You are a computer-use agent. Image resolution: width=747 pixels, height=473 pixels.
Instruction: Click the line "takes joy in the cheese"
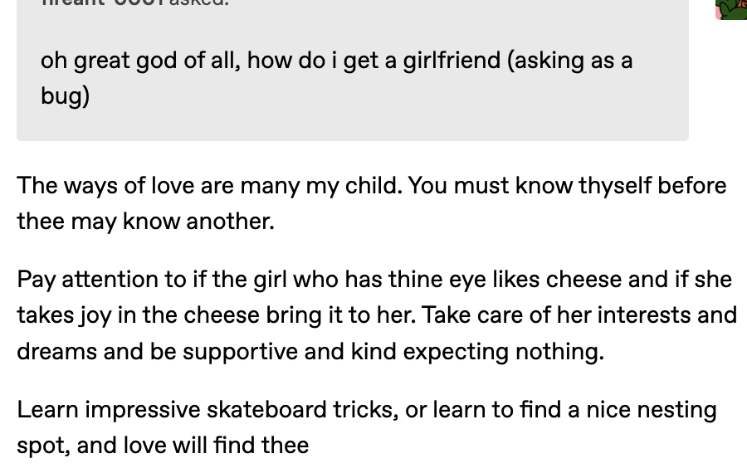coord(377,315)
